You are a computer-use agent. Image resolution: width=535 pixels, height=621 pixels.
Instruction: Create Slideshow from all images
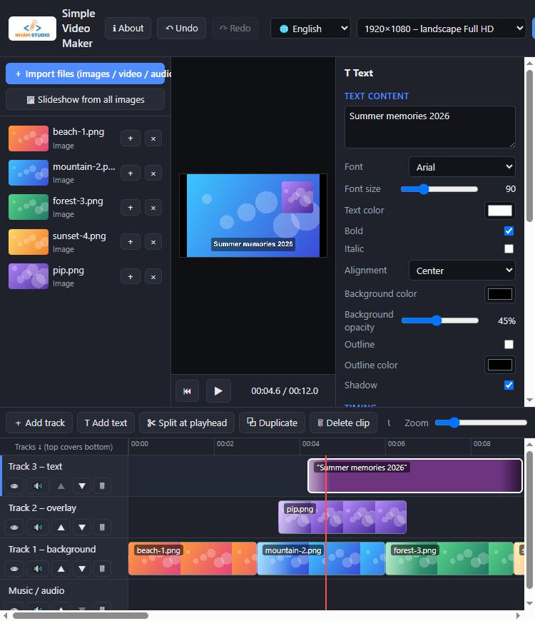(85, 99)
